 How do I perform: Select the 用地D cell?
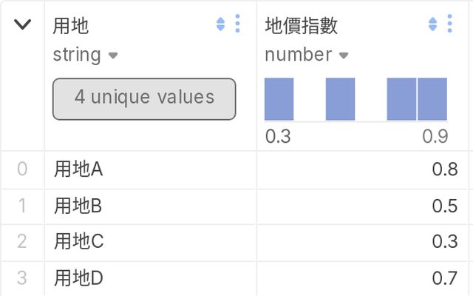click(x=78, y=278)
